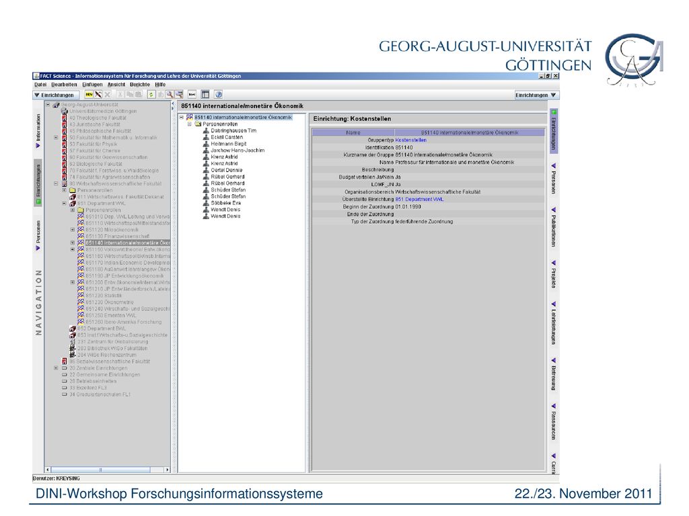Follow the Kostenstellen link under Gruppentyp

pos(411,140)
